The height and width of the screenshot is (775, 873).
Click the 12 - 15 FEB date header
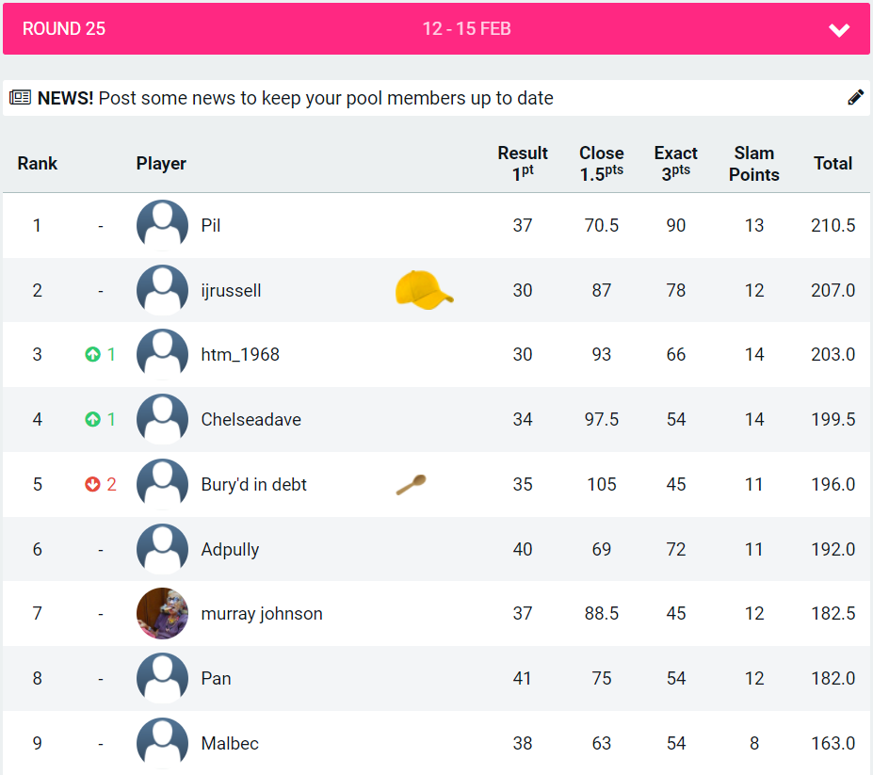click(x=466, y=29)
